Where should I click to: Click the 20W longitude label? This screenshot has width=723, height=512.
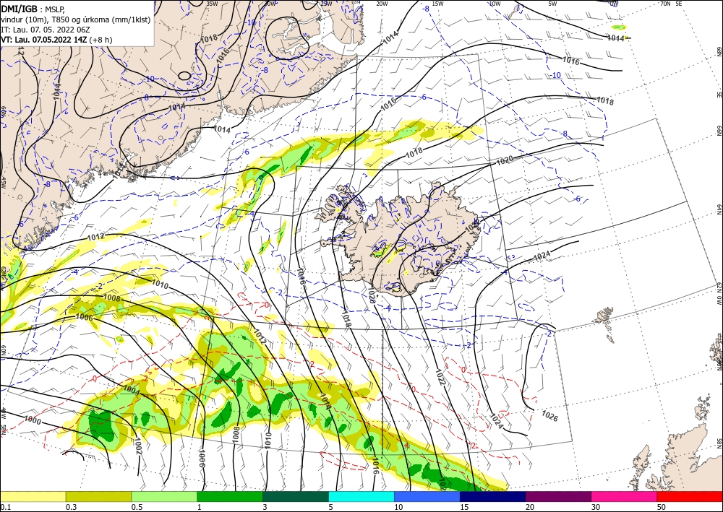[381, 4]
